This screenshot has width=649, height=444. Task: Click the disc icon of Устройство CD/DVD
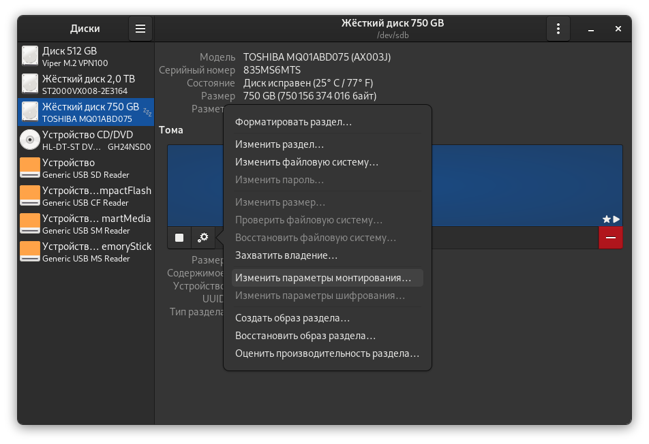30,140
